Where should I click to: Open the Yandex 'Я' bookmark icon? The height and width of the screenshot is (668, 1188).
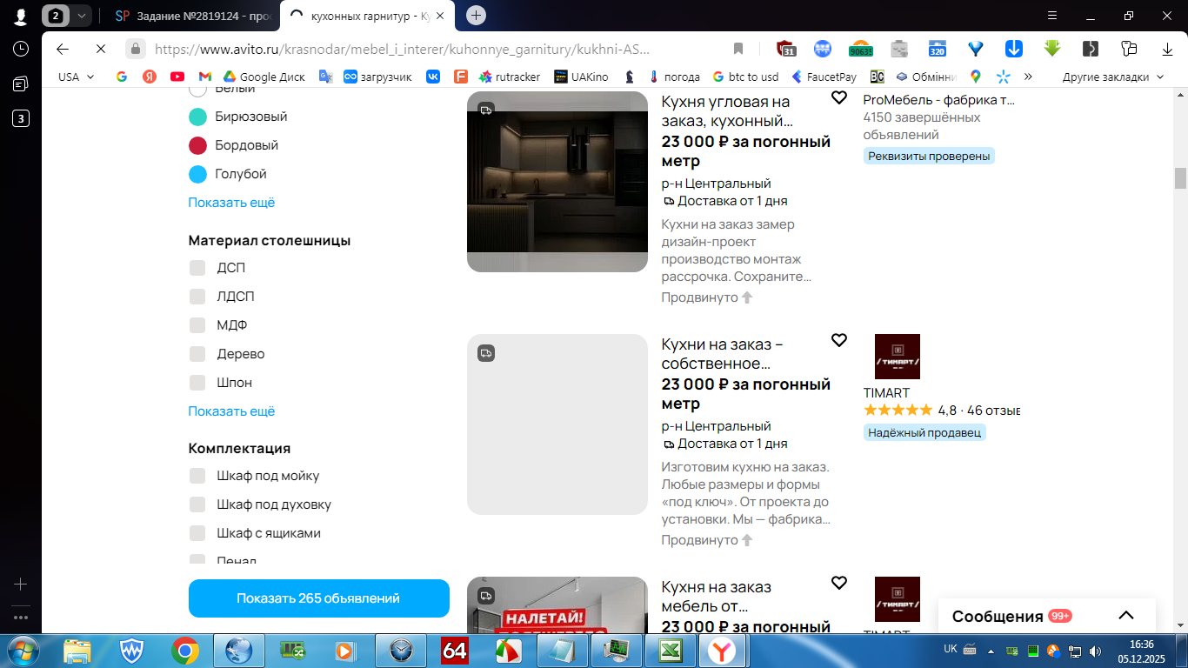point(150,77)
